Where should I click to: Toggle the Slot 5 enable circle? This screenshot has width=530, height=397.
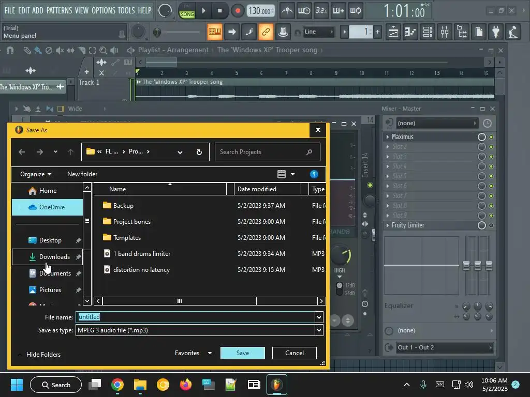pos(482,176)
